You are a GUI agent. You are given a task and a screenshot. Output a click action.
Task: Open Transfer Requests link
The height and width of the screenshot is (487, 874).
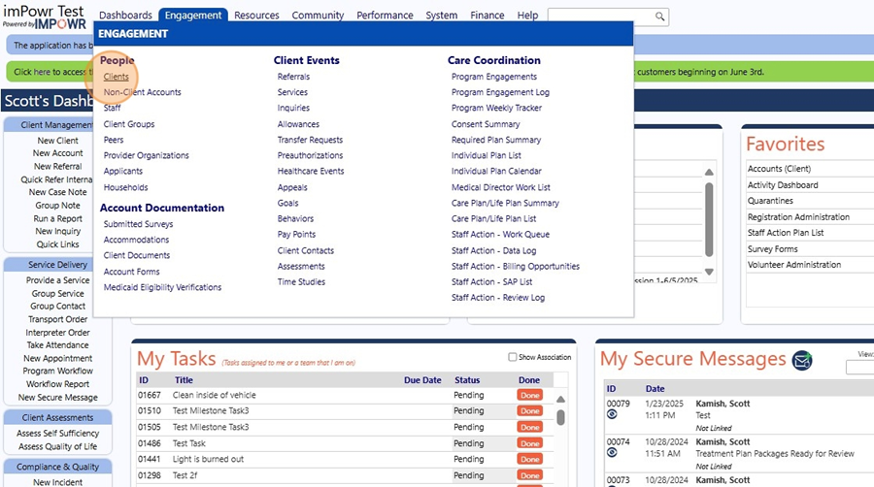pyautogui.click(x=310, y=140)
